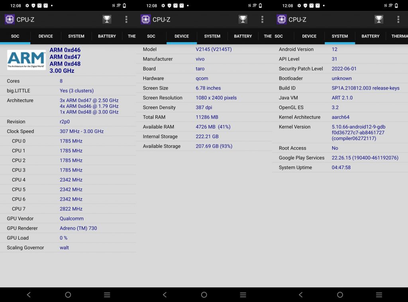The width and height of the screenshot is (408, 302).
Task: Switch to DEVICE tab in left panel
Action: (46, 36)
